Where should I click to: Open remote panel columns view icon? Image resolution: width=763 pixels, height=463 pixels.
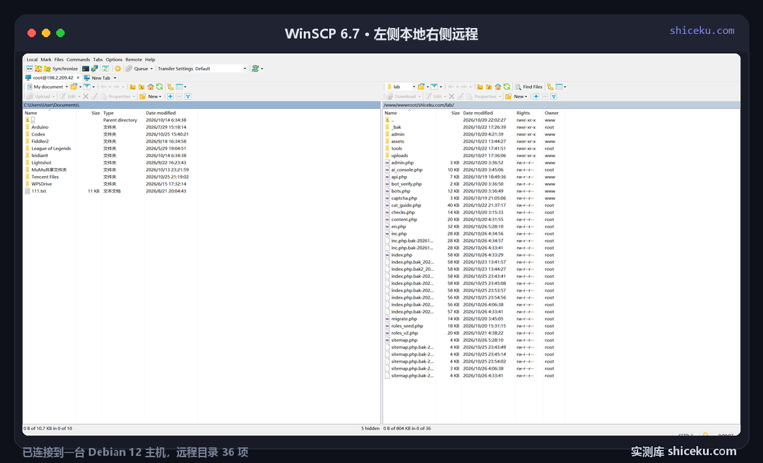pyautogui.click(x=559, y=87)
